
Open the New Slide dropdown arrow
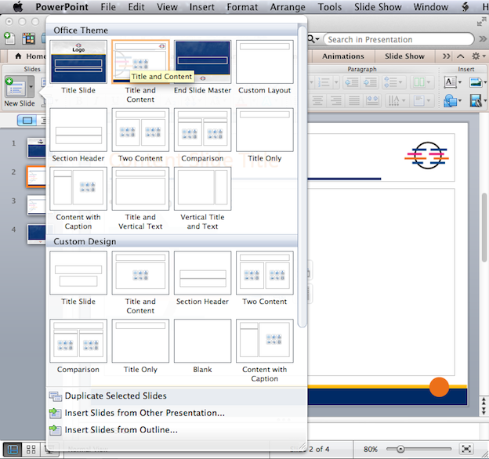pos(31,85)
